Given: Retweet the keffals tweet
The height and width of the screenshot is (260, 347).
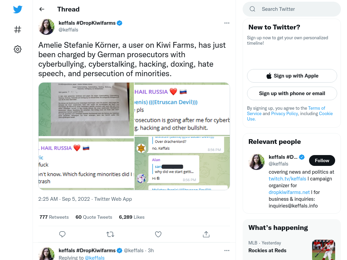Looking at the screenshot, I should click(x=110, y=234).
